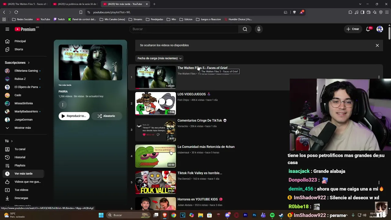Open Horrores en YOUTUBE KIDS video
Image resolution: width=391 pixels, height=220 pixels.
[200, 200]
